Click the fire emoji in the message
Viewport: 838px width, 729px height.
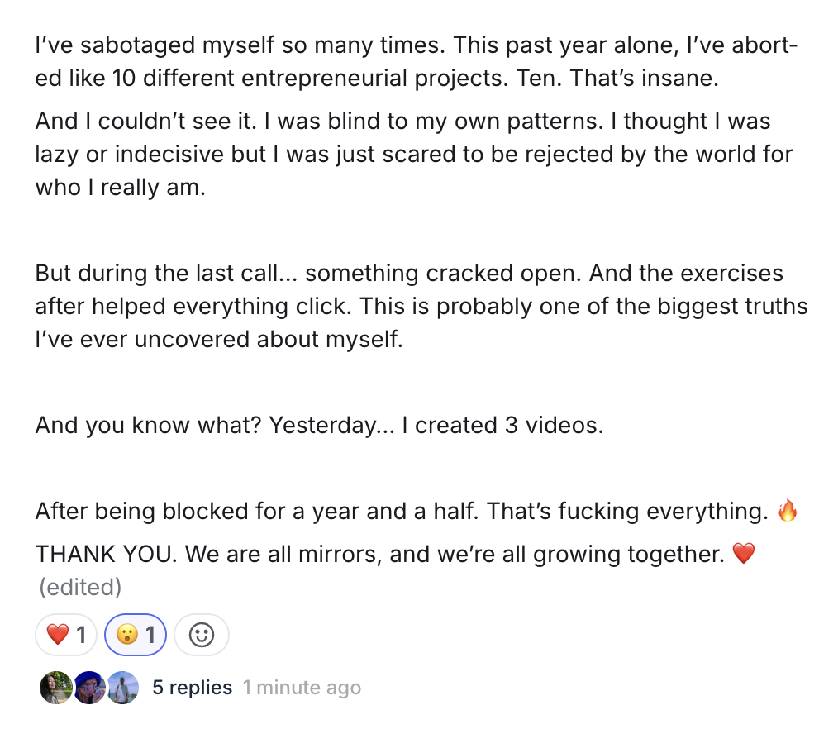(788, 512)
